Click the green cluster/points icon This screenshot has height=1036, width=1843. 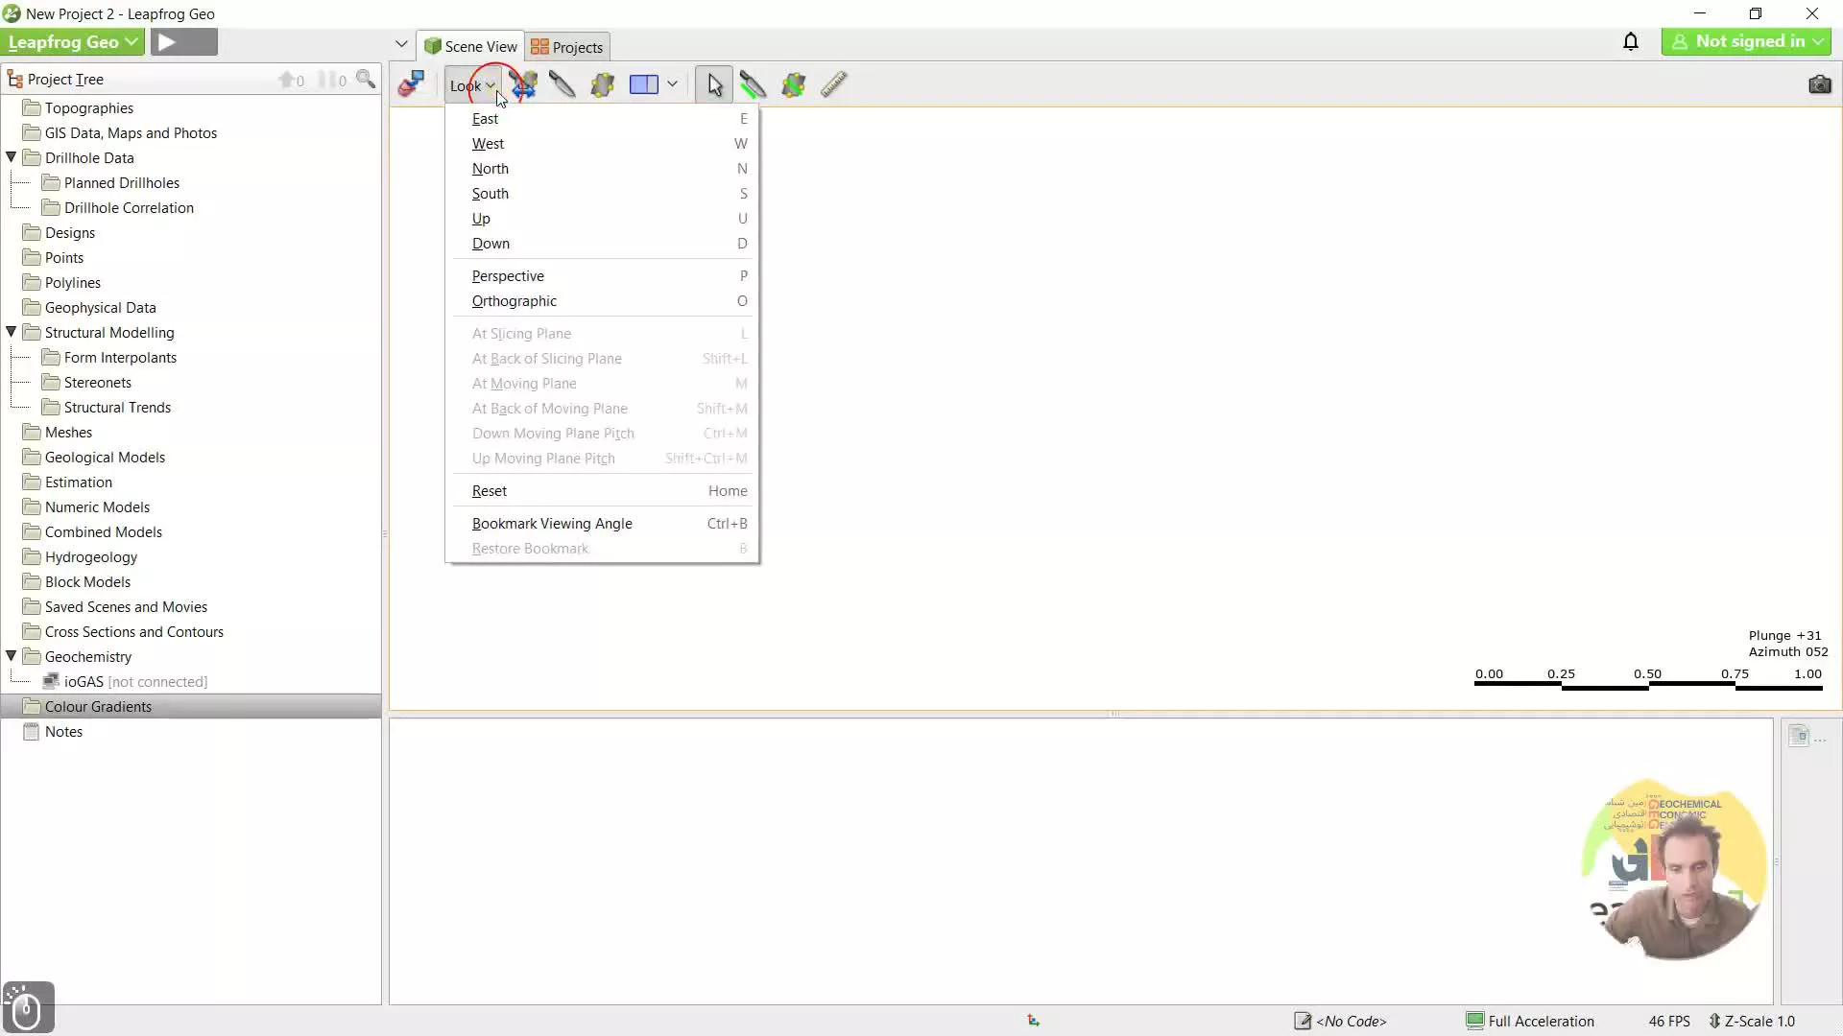click(x=794, y=84)
